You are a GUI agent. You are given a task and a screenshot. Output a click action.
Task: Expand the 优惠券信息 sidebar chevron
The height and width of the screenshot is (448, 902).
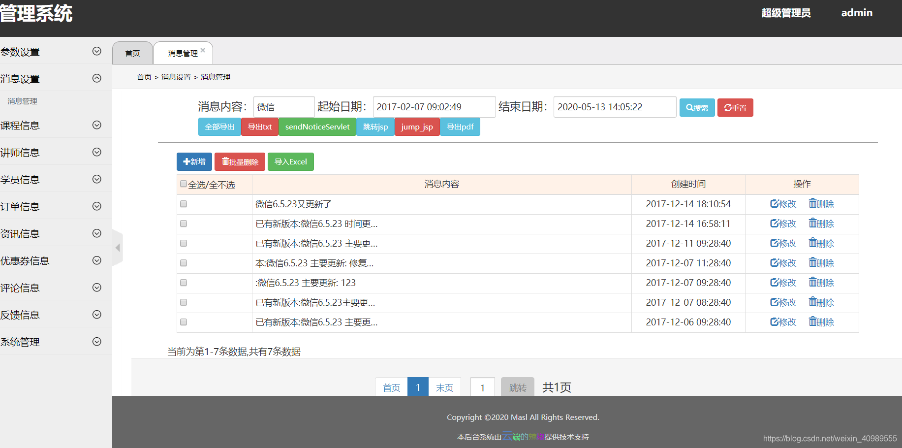click(97, 260)
